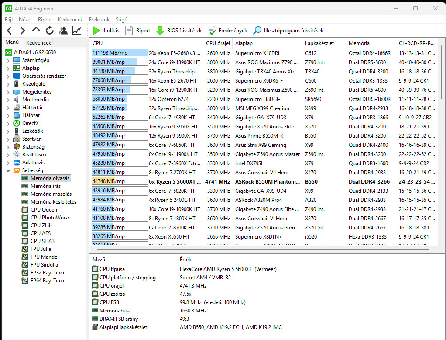Screen dimensions: 446x340
Task: Select the Adatbázis item
Action: tap(29, 163)
